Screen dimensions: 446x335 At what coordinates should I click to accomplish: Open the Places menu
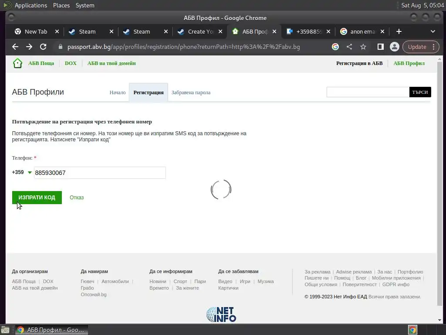(61, 5)
